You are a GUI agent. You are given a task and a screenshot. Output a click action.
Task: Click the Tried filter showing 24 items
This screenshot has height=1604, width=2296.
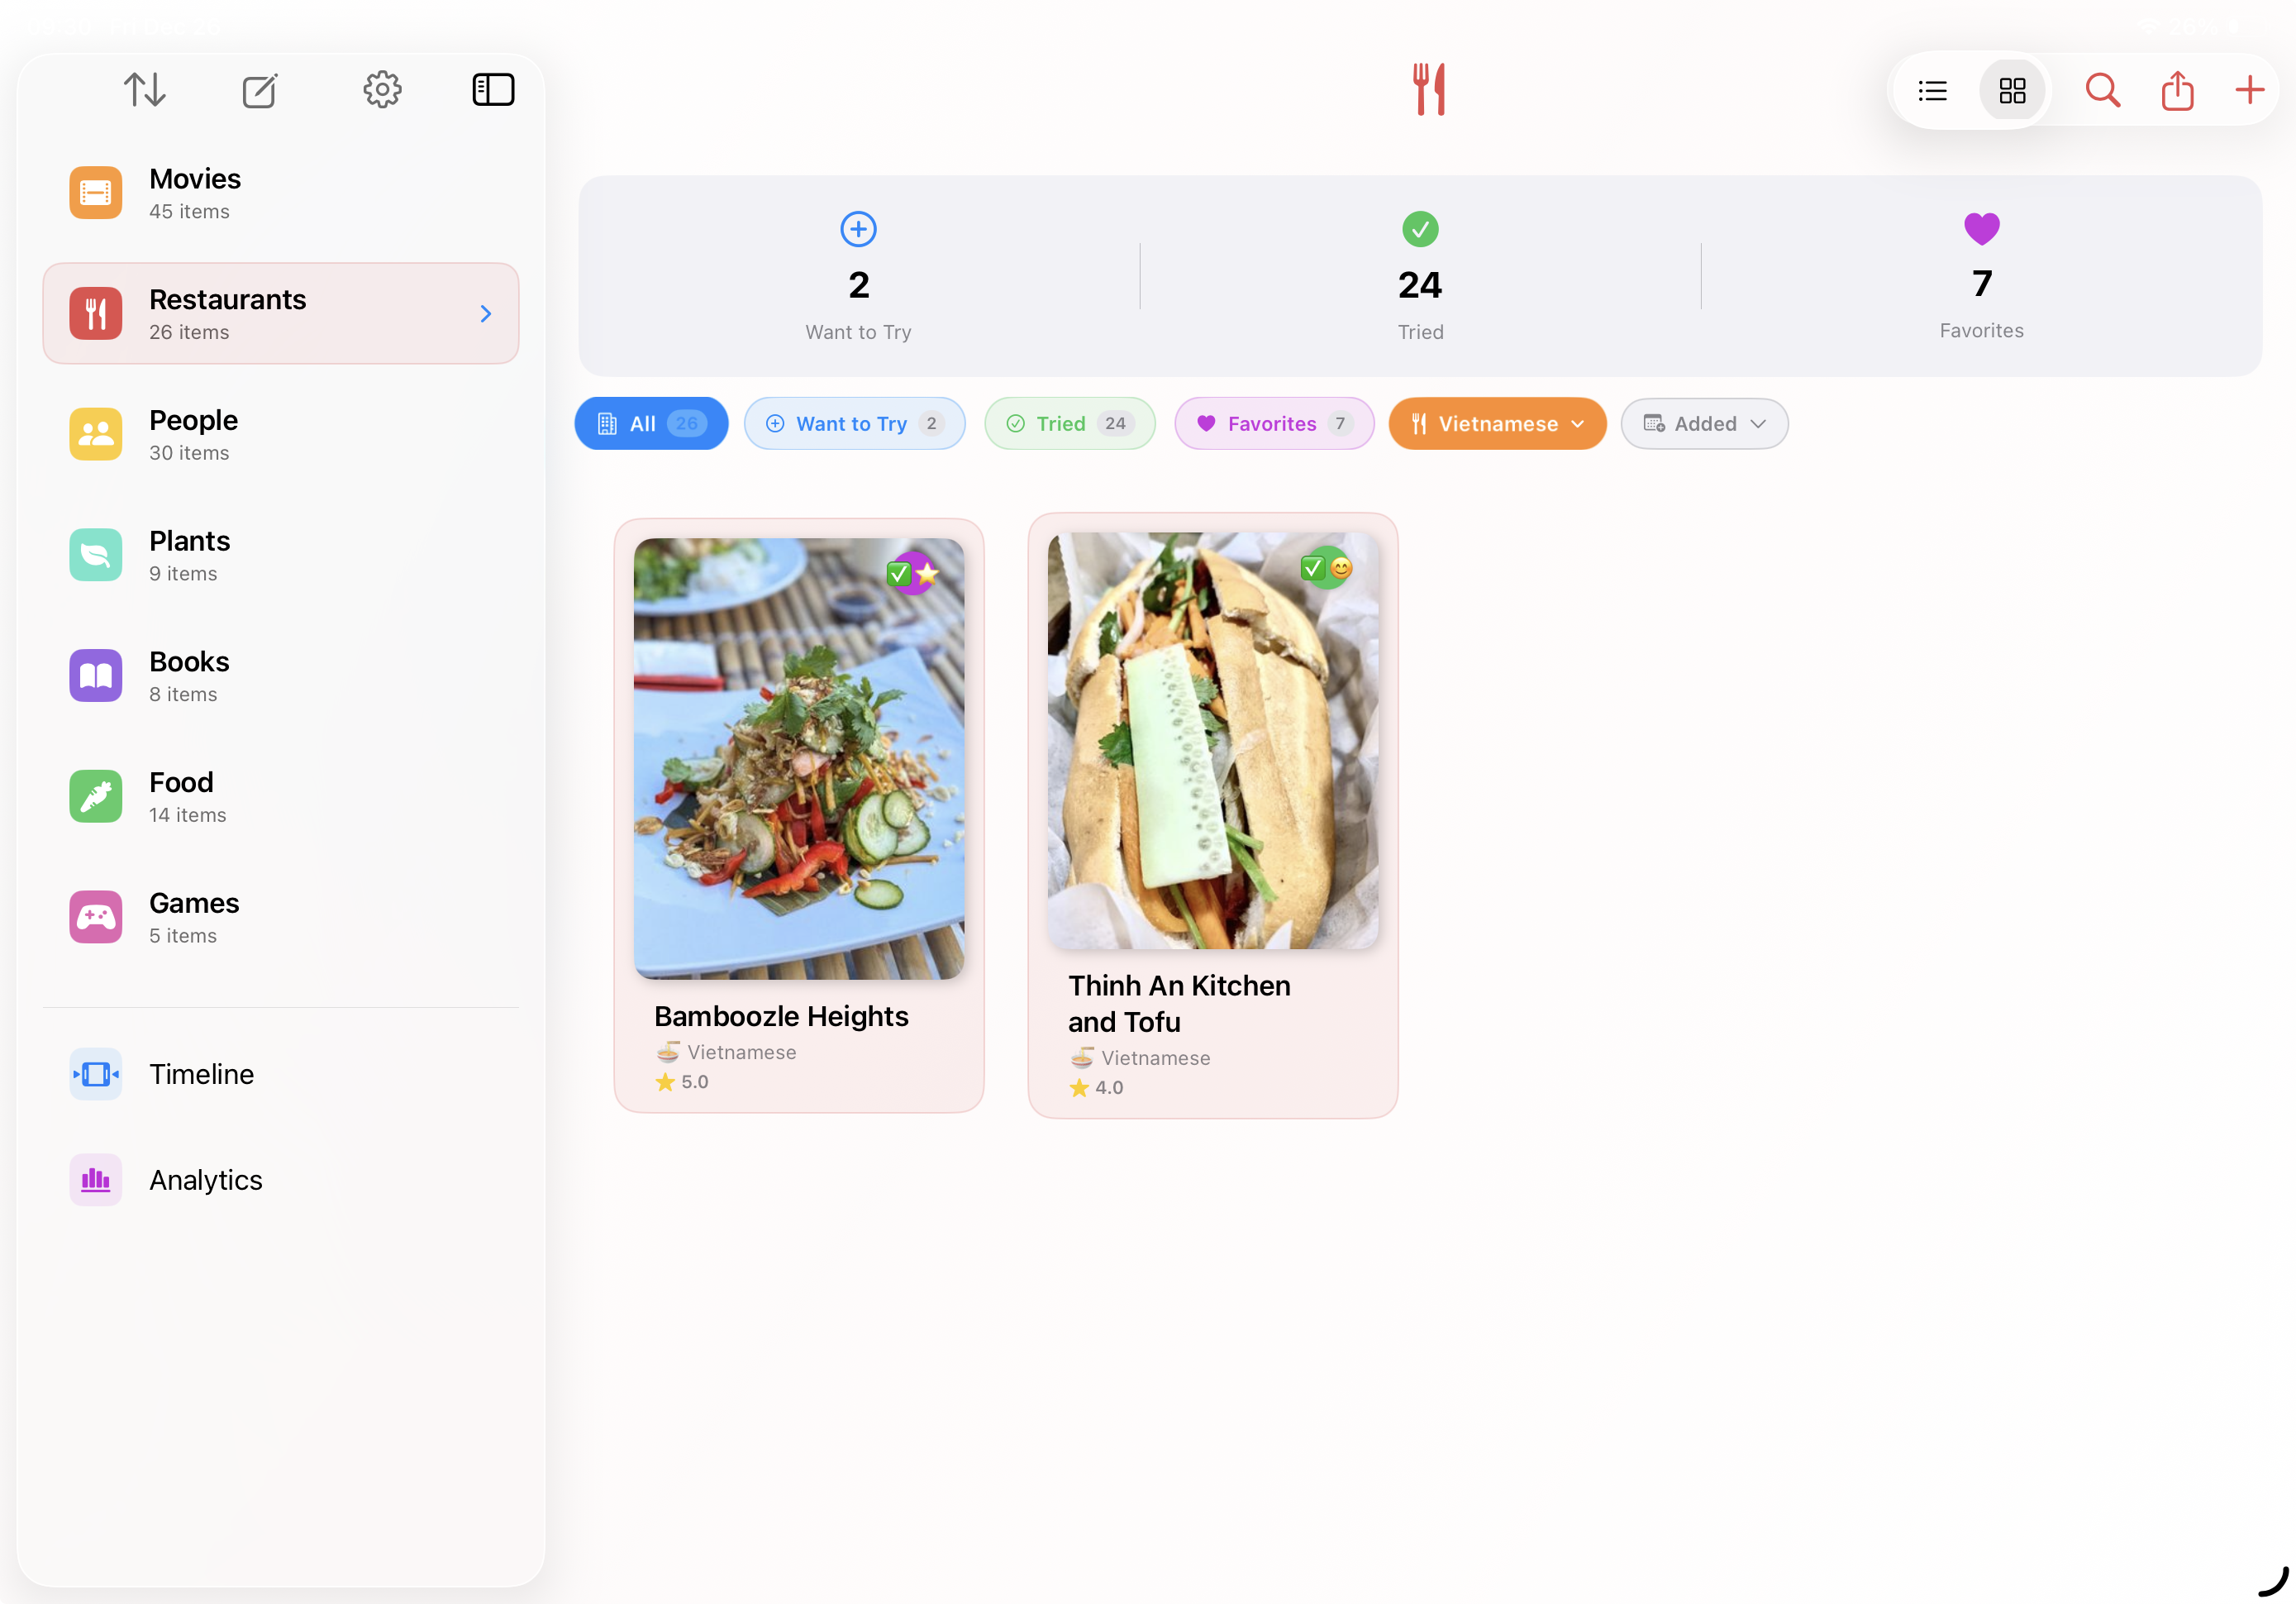pyautogui.click(x=1069, y=423)
